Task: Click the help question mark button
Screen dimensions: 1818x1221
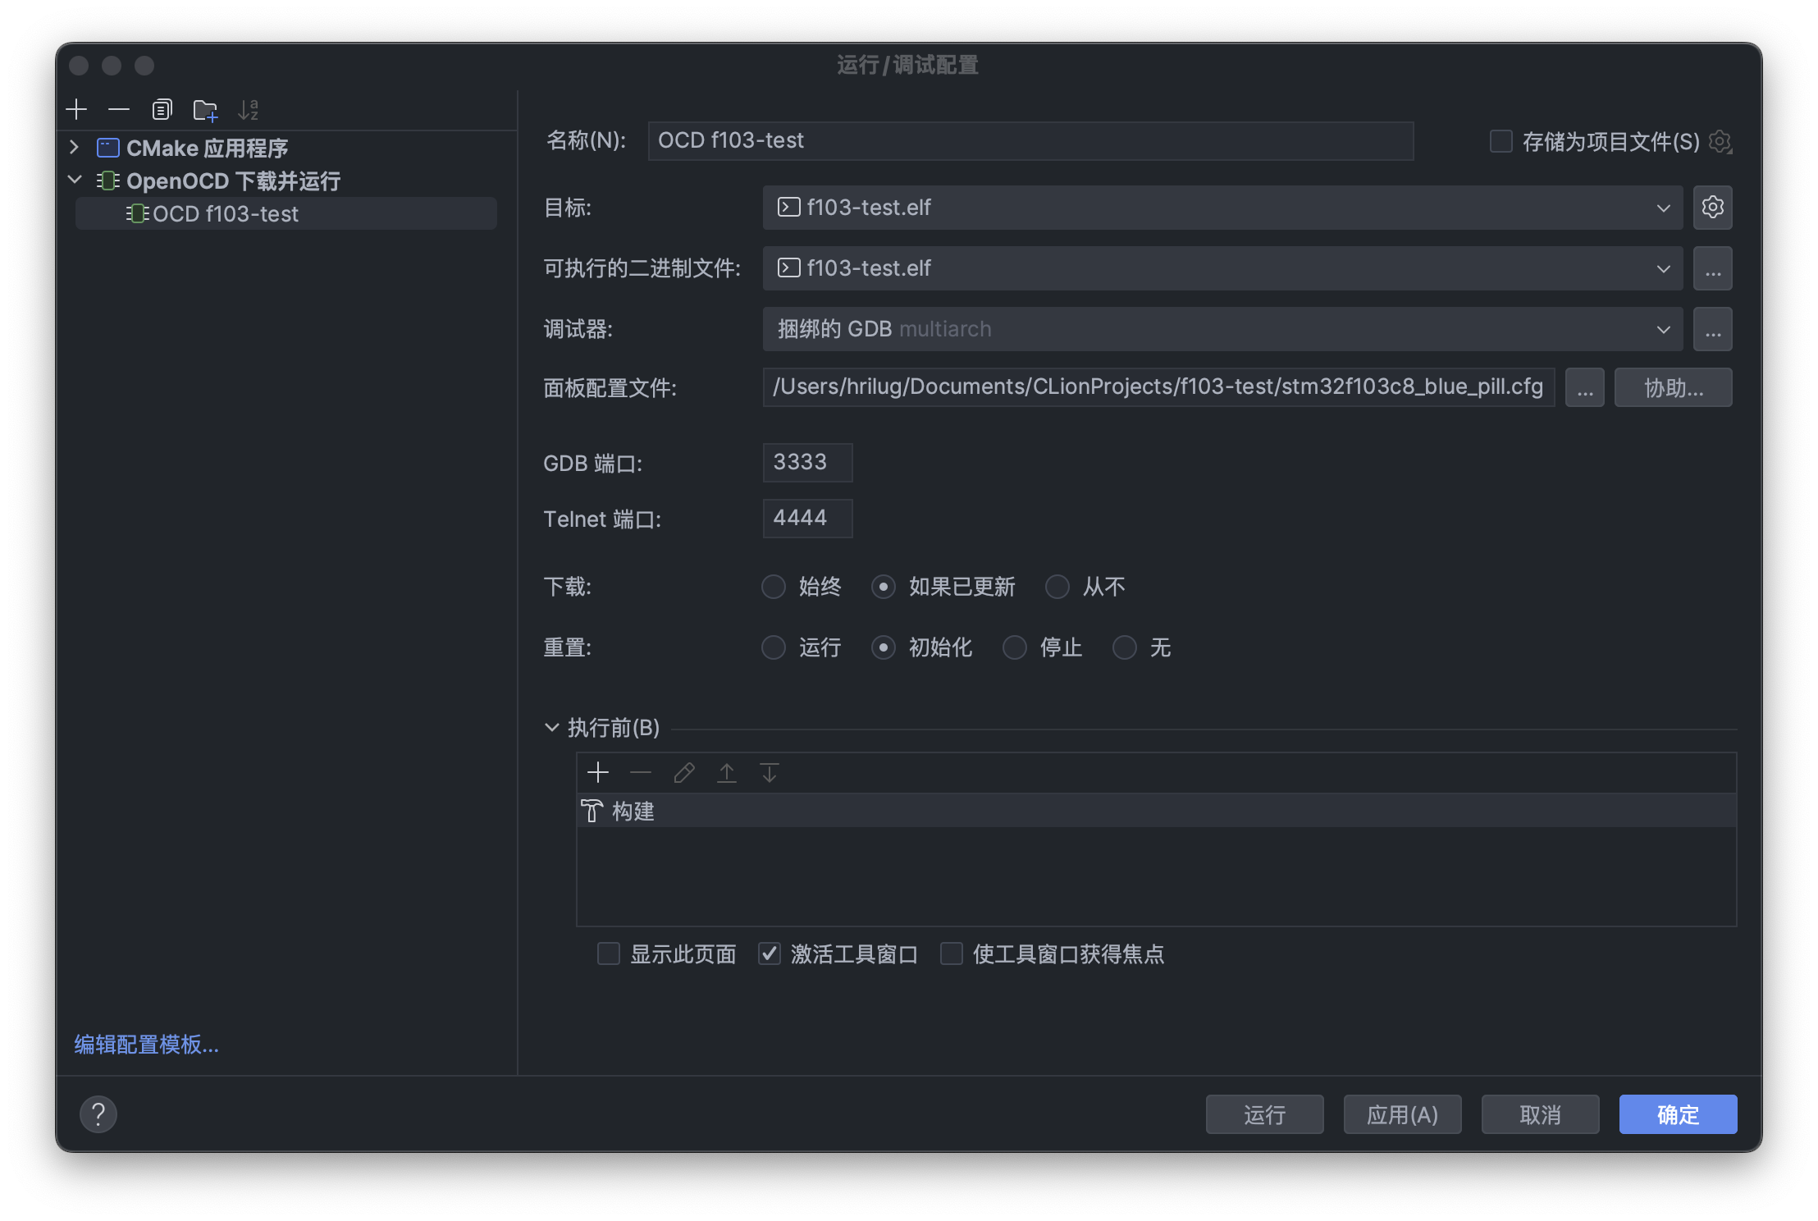Action: tap(98, 1114)
